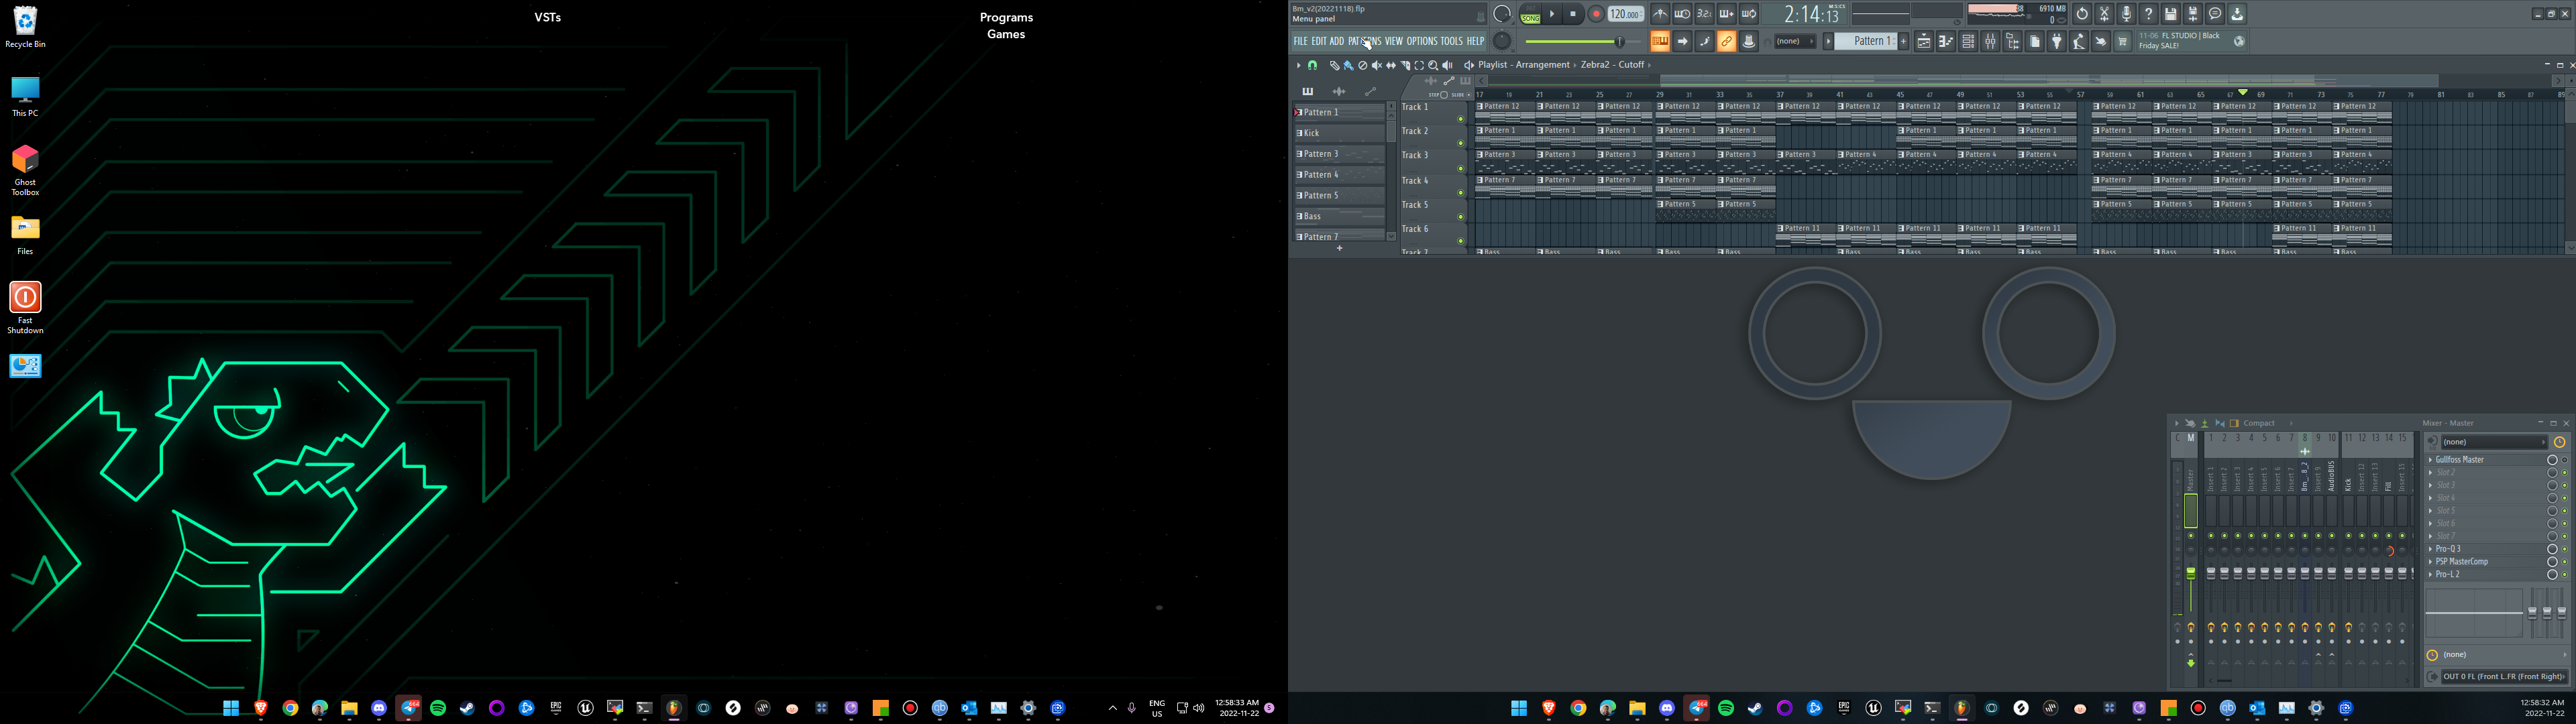Click the save project floppy disk icon
Screen dimensions: 2576x724
point(2171,14)
